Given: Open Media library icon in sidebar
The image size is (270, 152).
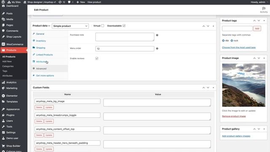Looking at the screenshot, I should (3, 19).
